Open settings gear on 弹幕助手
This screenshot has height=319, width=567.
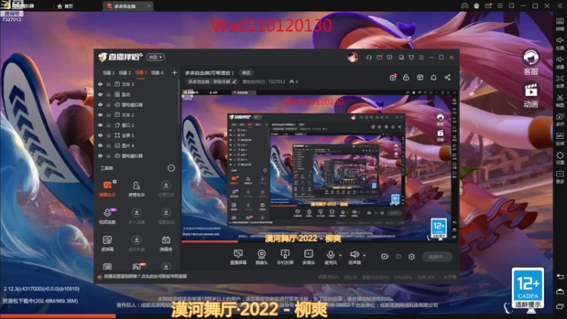[x=115, y=181]
